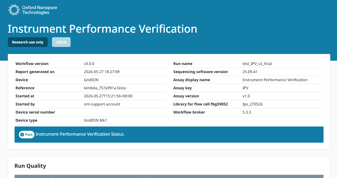Select the 25.09.41 software version value
Screen dimensions: 337x178
pyautogui.click(x=250, y=72)
